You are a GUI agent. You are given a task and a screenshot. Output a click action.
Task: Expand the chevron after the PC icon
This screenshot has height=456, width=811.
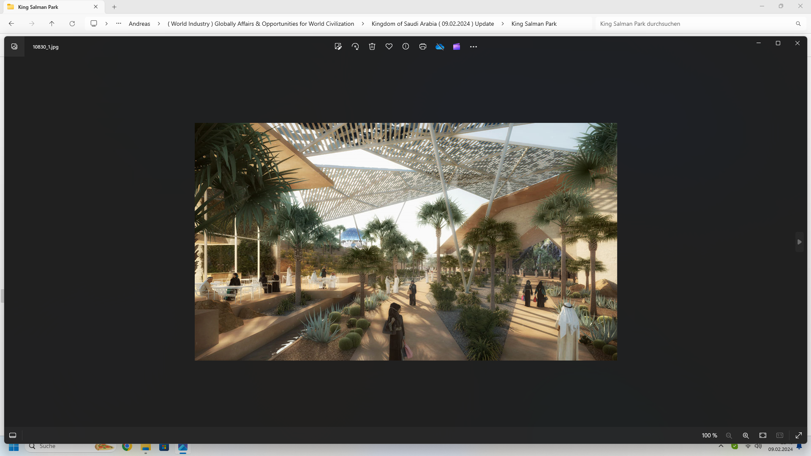(106, 24)
